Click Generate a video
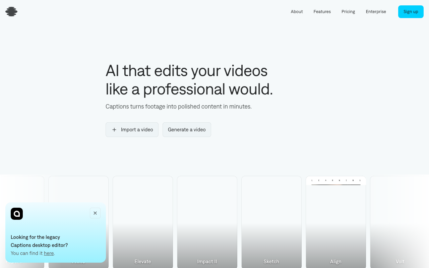This screenshot has height=268, width=429. (187, 130)
